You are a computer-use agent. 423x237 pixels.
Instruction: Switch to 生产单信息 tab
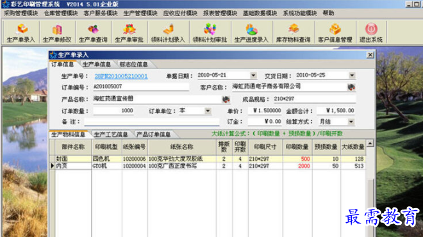pos(97,65)
